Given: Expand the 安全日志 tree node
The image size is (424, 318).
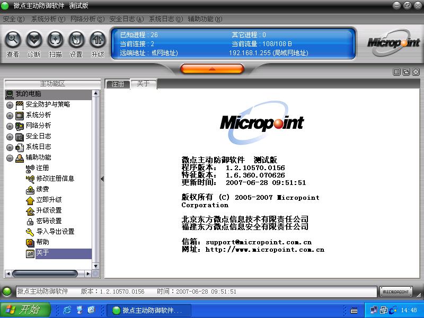Looking at the screenshot, I should click(x=10, y=137).
